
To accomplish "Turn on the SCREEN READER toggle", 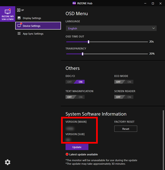I will tap(129, 97).
